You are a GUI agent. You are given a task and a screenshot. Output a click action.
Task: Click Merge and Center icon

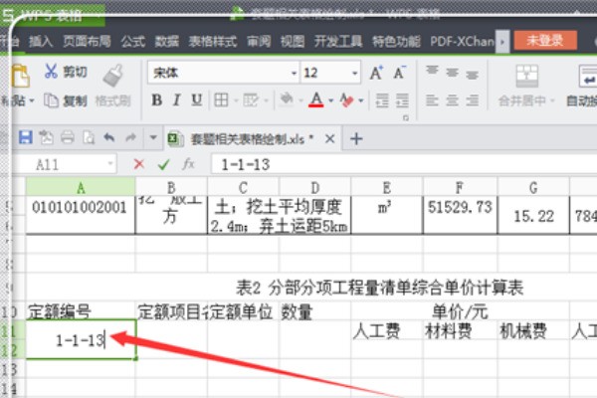(x=527, y=76)
